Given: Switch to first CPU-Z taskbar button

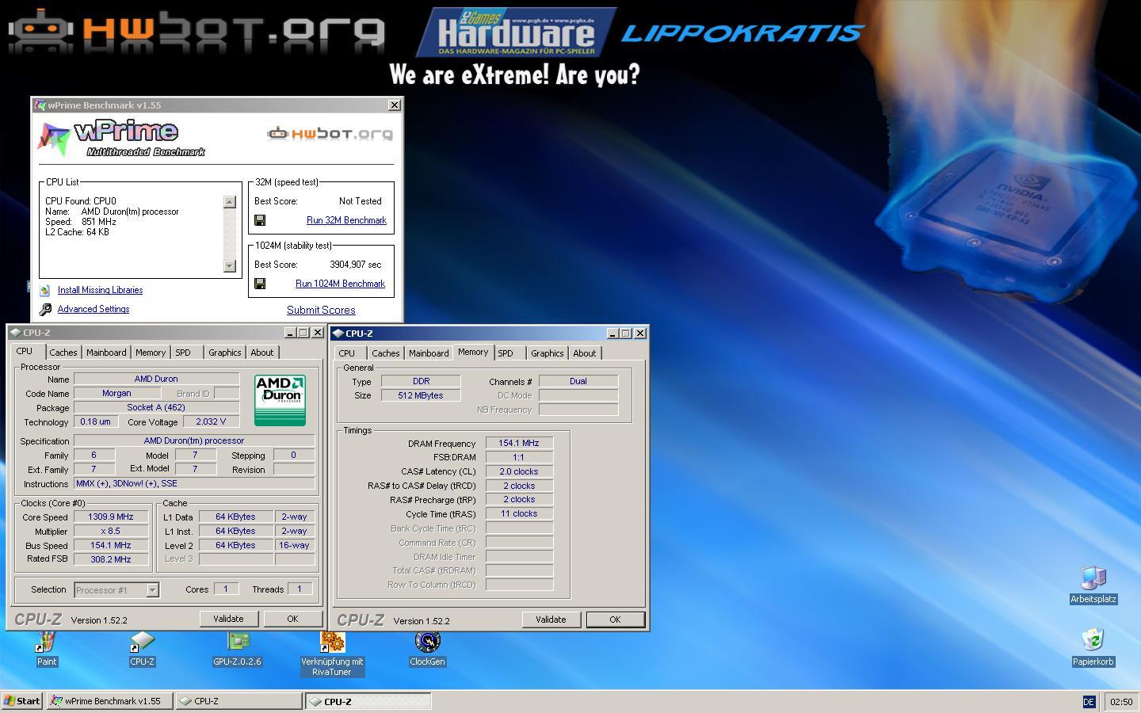Looking at the screenshot, I should [x=239, y=701].
